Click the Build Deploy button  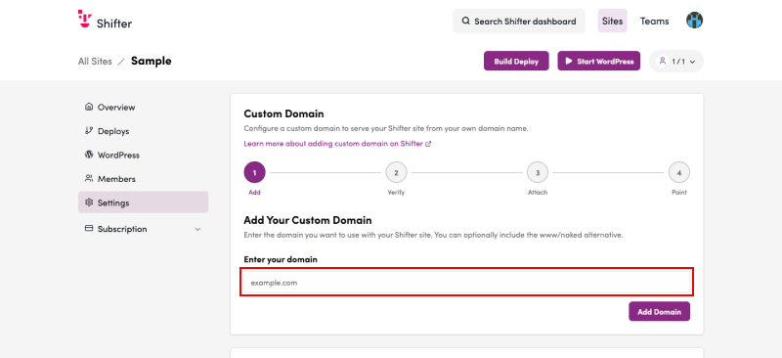(516, 61)
